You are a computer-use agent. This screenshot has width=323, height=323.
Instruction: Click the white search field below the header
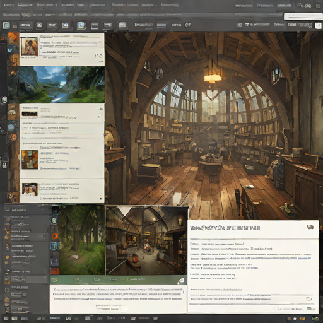click(x=303, y=16)
